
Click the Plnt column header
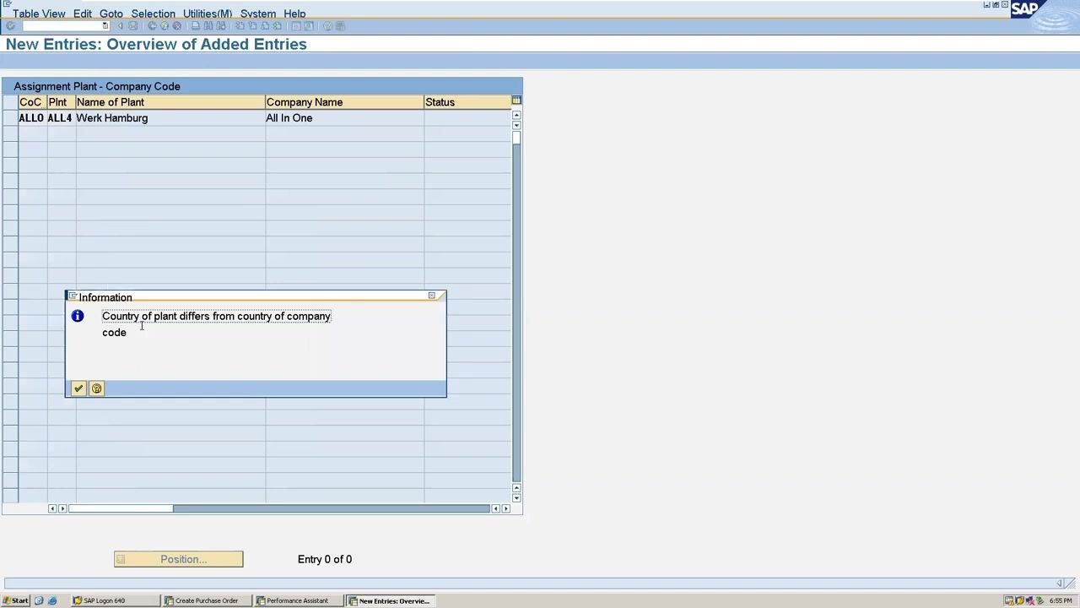62,102
